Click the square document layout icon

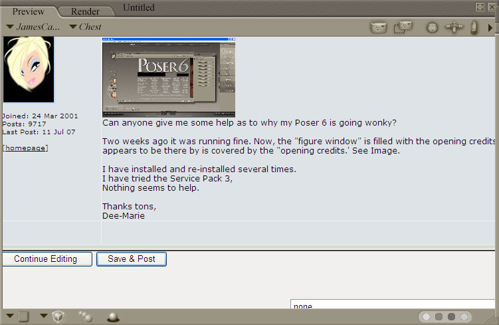pyautogui.click(x=23, y=316)
